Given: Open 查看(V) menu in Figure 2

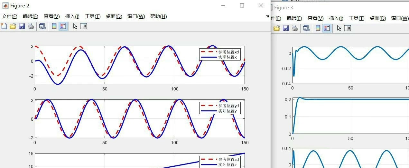Looking at the screenshot, I should pyautogui.click(x=52, y=16).
